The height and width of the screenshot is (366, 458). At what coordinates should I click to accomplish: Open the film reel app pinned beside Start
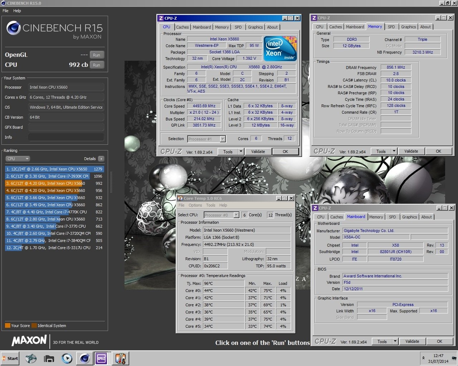[x=31, y=358]
